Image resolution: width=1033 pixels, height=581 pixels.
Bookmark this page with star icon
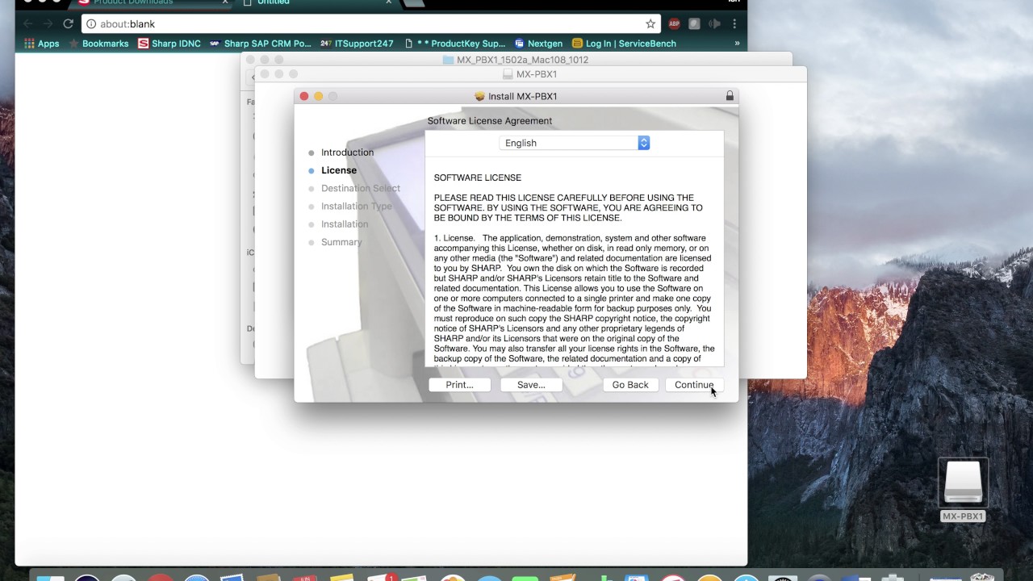pos(650,24)
